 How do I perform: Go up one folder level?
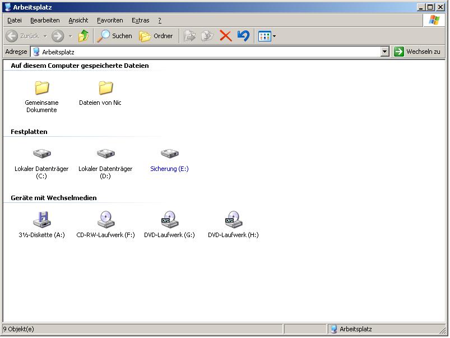(83, 36)
